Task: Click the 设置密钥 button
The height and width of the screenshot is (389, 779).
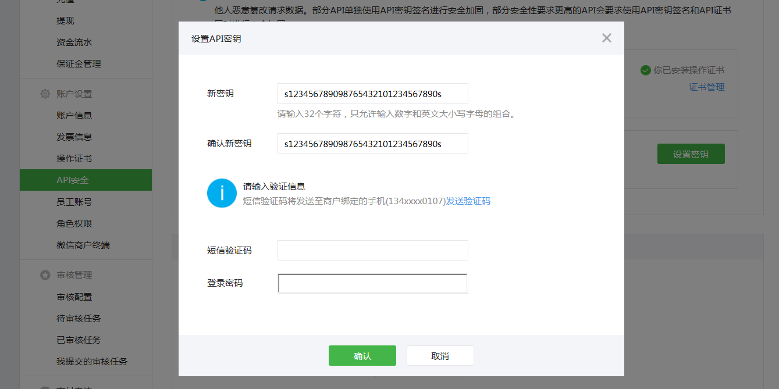Action: 691,154
